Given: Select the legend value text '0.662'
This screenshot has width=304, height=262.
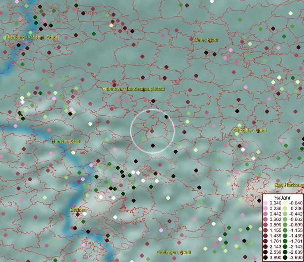Looking at the screenshot, I should pyautogui.click(x=275, y=220).
